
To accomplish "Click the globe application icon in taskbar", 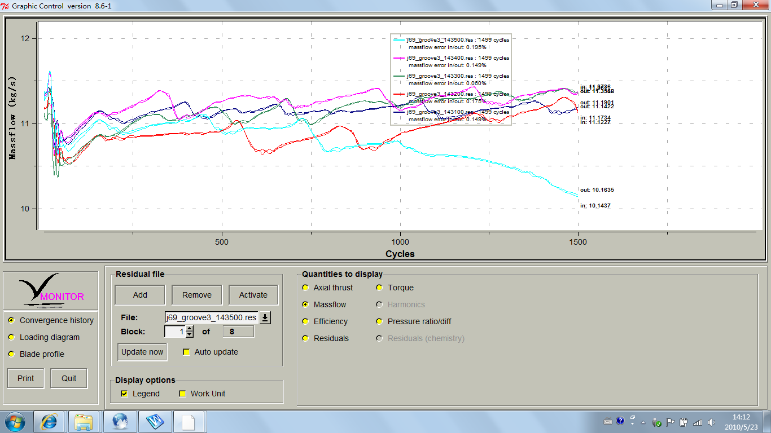I will point(120,422).
